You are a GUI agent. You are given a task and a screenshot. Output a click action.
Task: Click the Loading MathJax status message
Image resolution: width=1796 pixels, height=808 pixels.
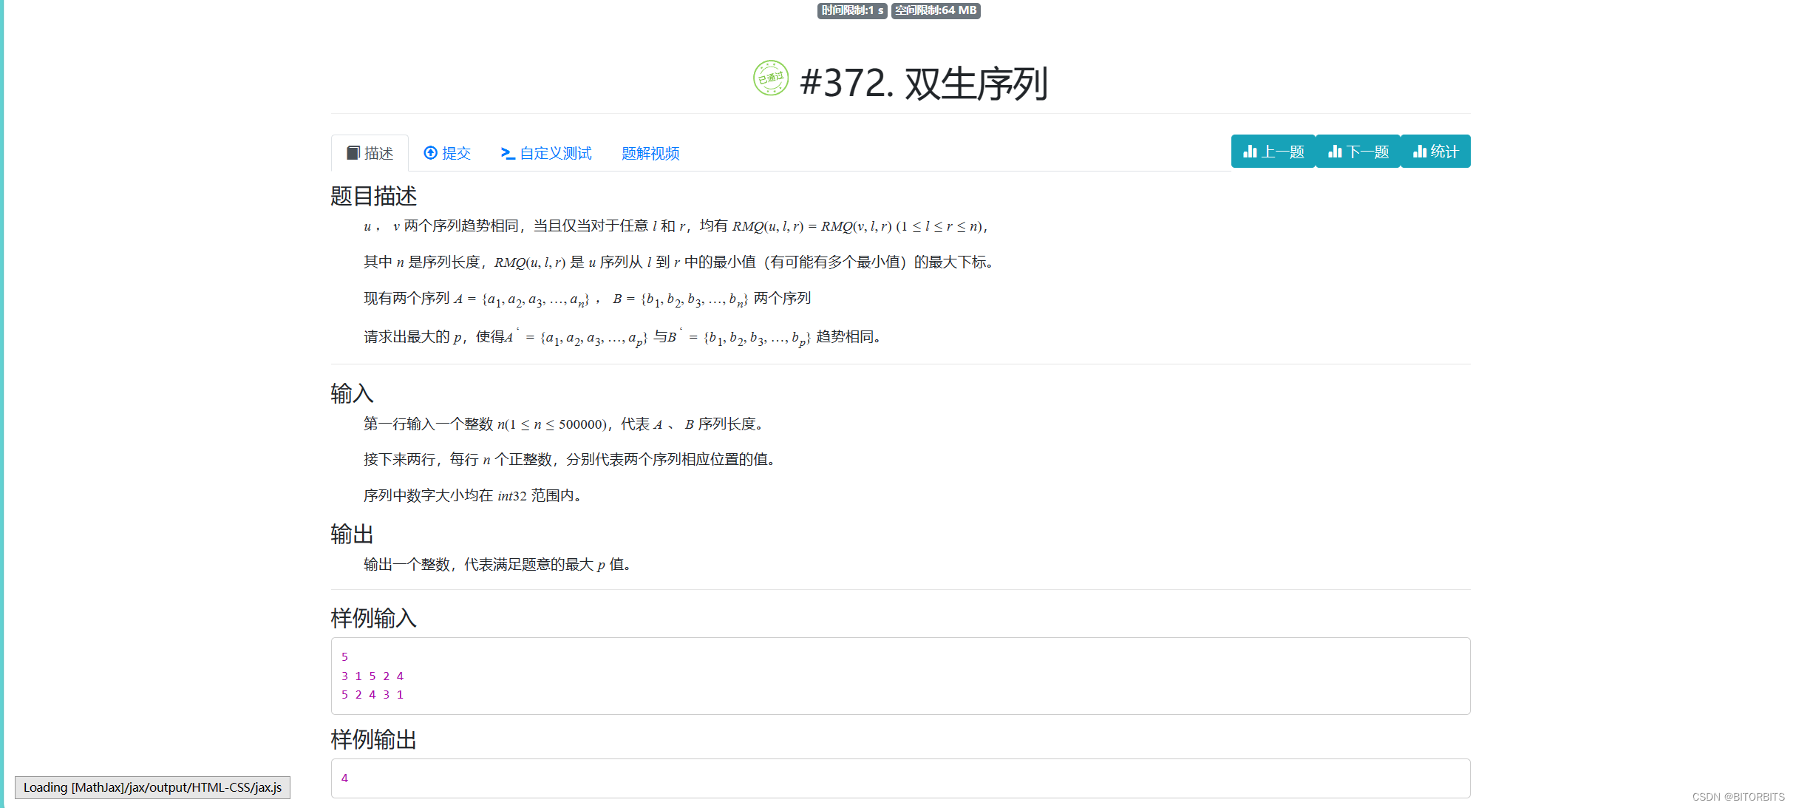(x=152, y=787)
